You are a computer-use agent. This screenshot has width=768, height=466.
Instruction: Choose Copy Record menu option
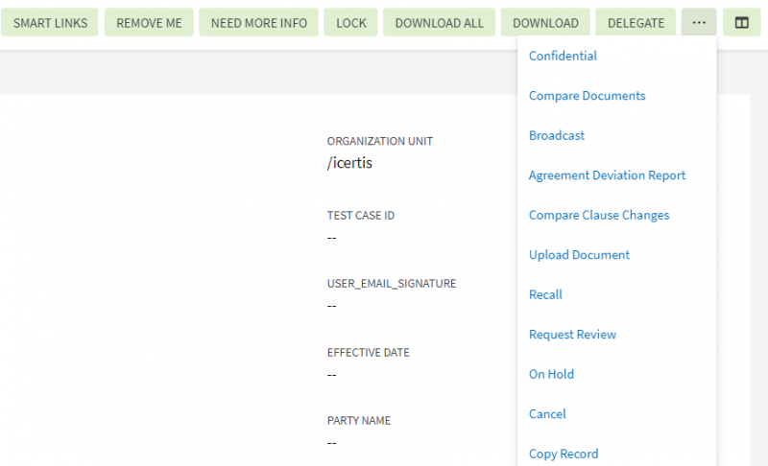click(x=564, y=454)
